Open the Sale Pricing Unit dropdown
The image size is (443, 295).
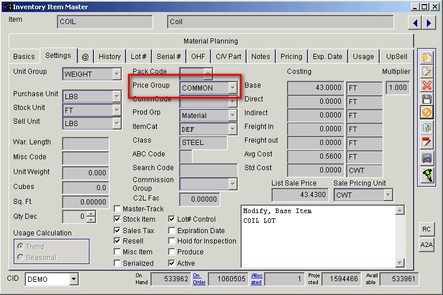[x=388, y=195]
